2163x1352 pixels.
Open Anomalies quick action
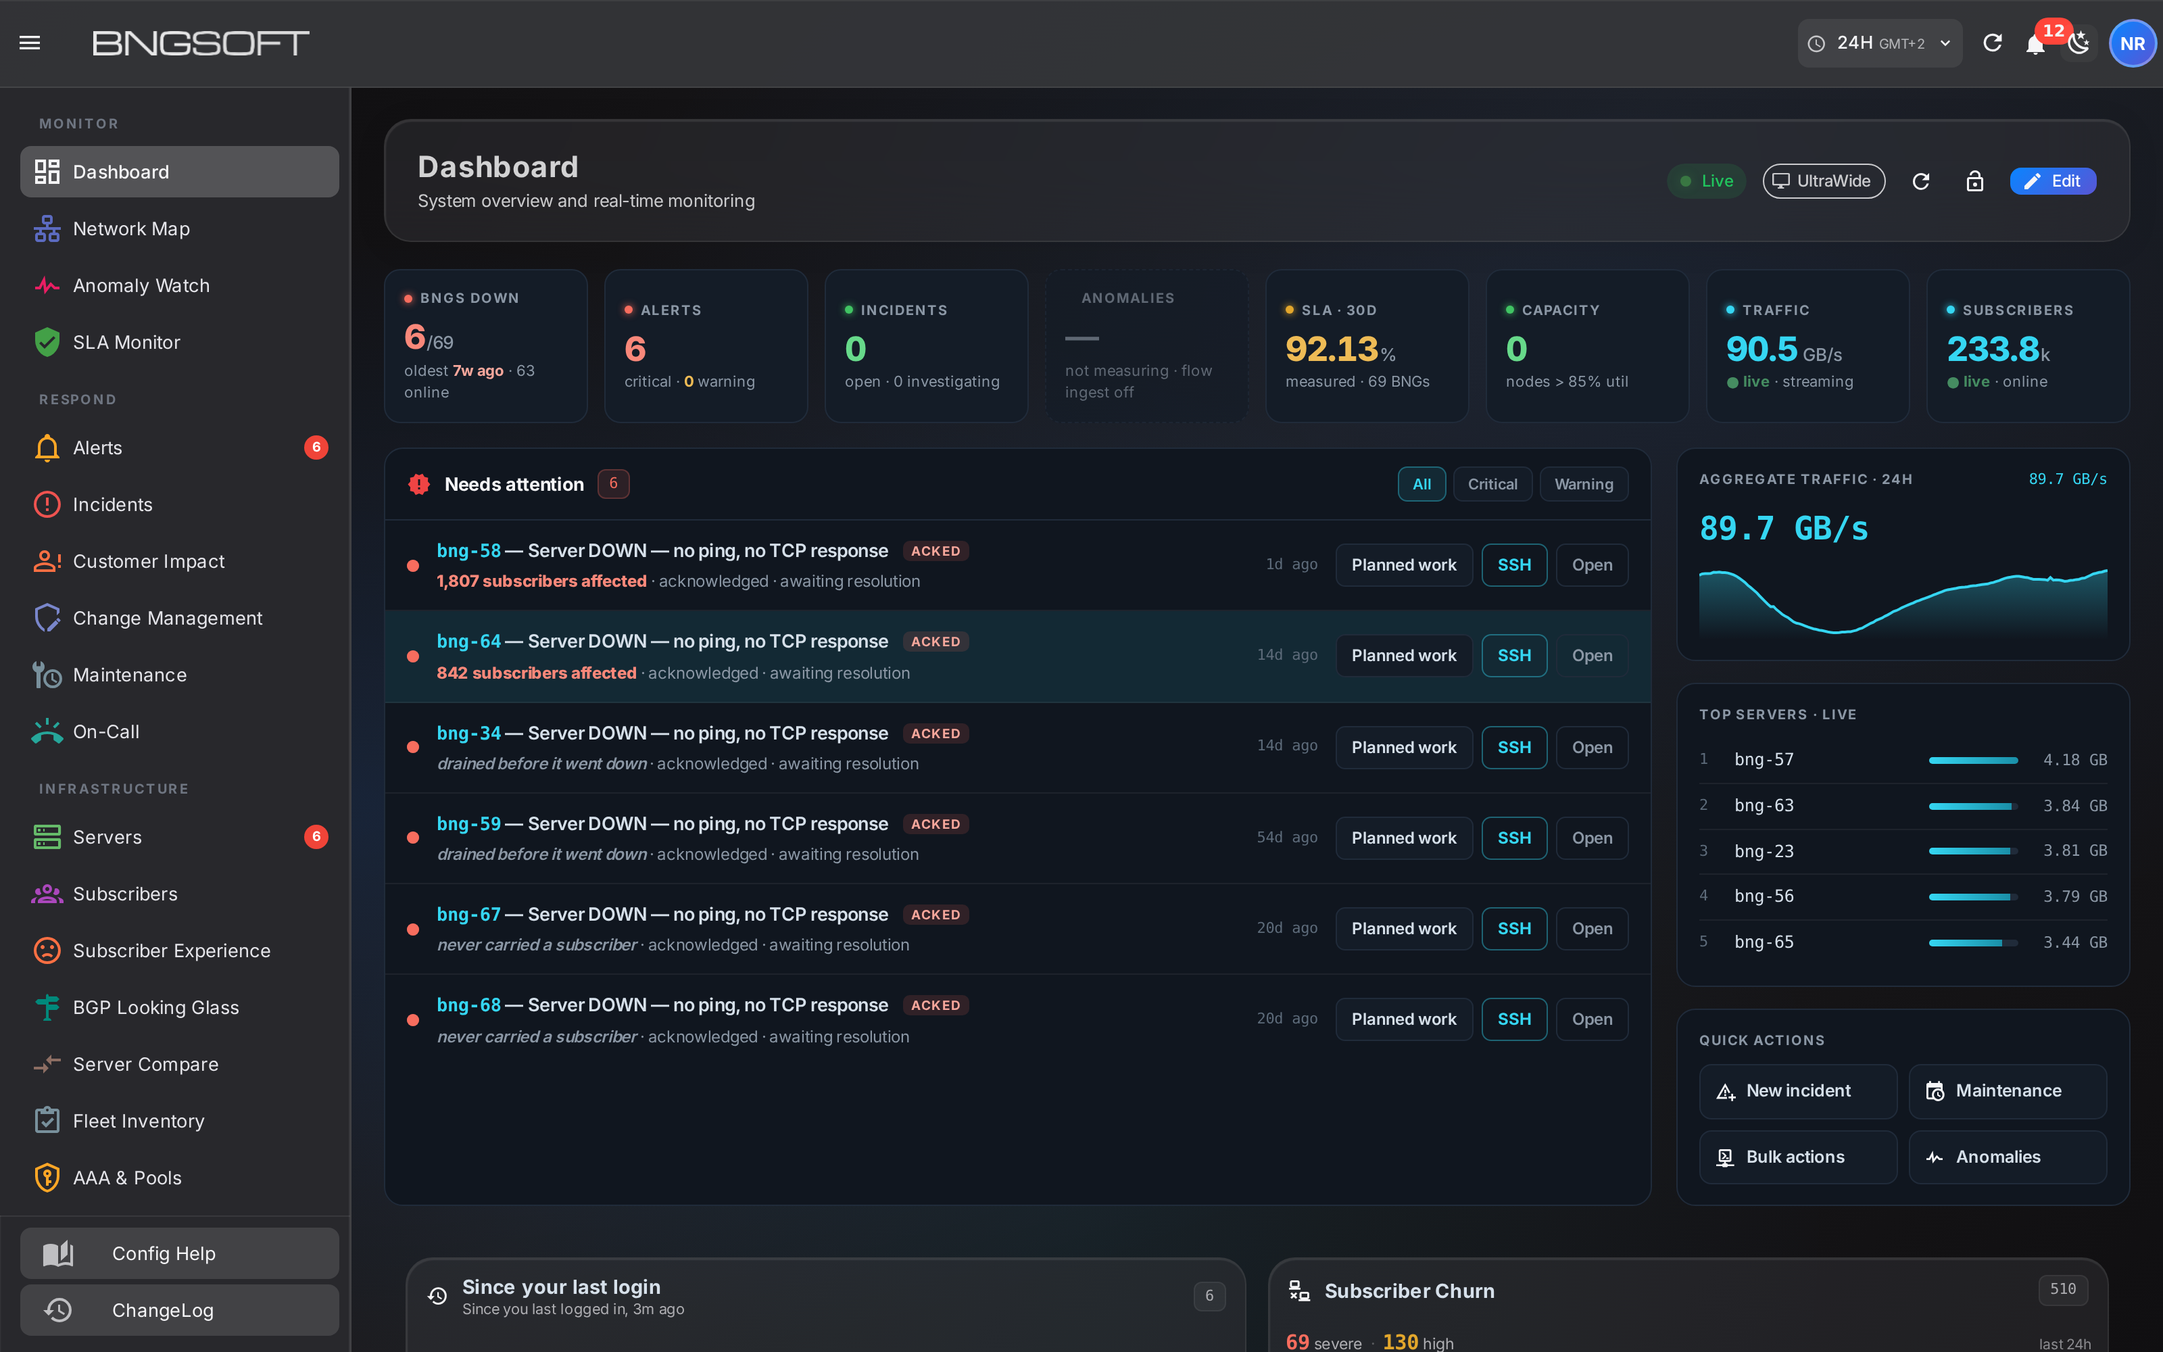click(x=2008, y=1157)
